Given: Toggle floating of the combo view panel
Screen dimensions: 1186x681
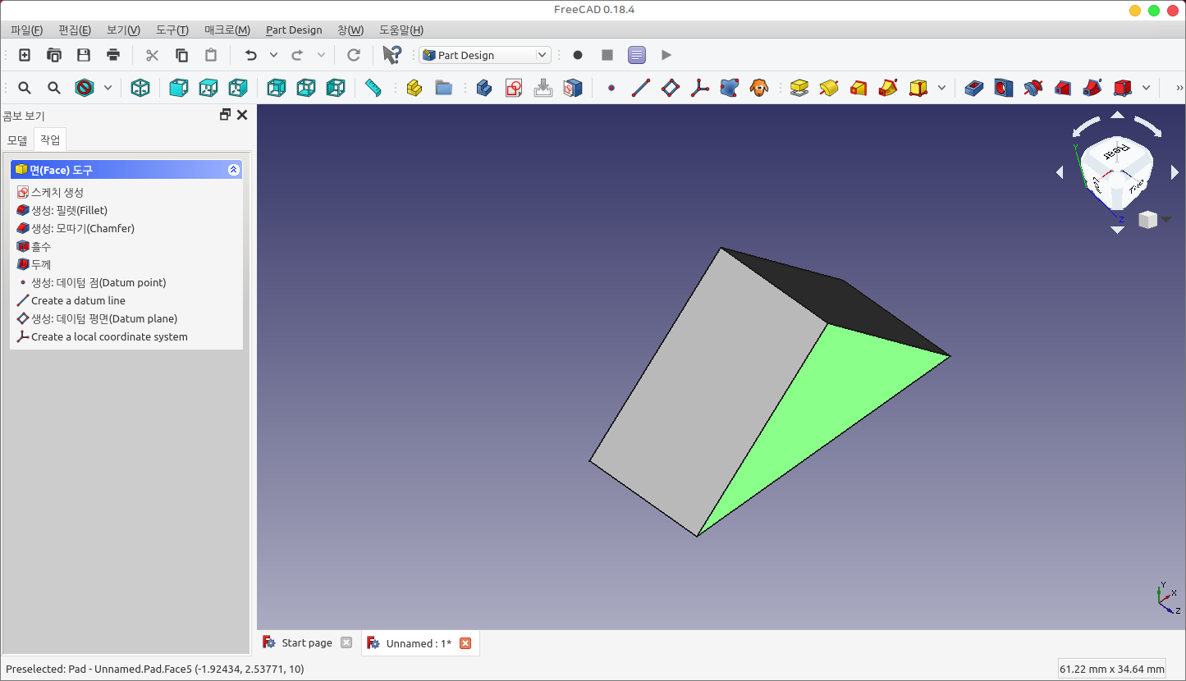Looking at the screenshot, I should [x=225, y=115].
